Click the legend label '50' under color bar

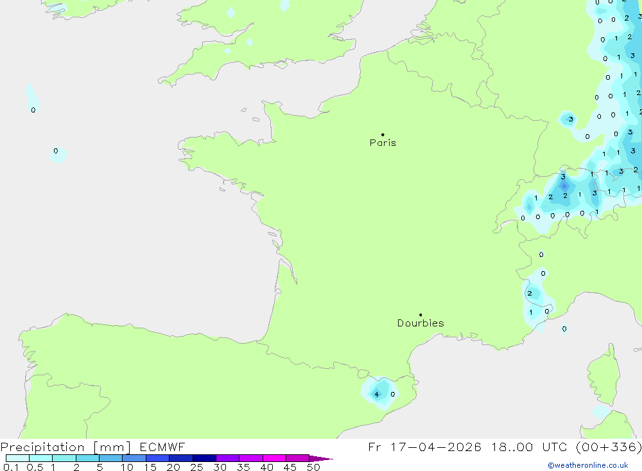point(313,467)
